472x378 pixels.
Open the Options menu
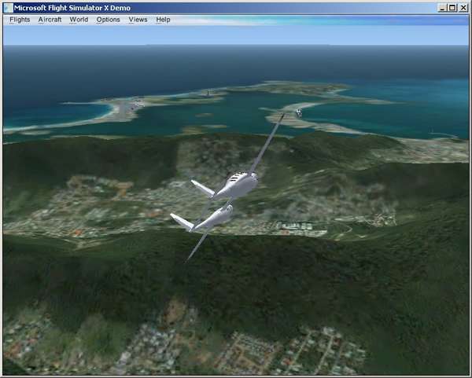108,20
